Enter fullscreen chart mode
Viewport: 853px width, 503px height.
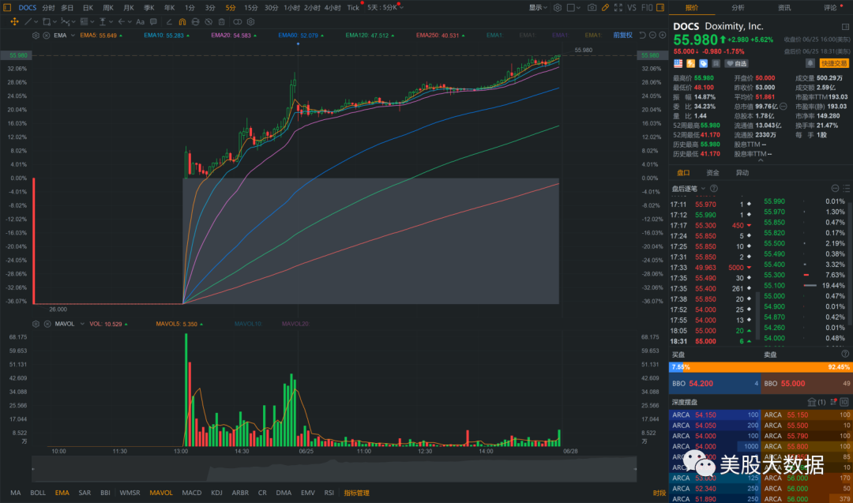pyautogui.click(x=618, y=8)
